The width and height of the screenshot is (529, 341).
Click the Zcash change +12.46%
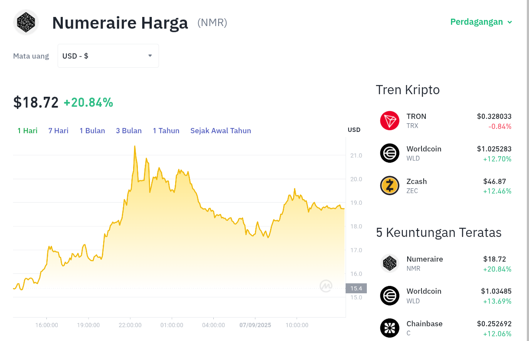[497, 191]
